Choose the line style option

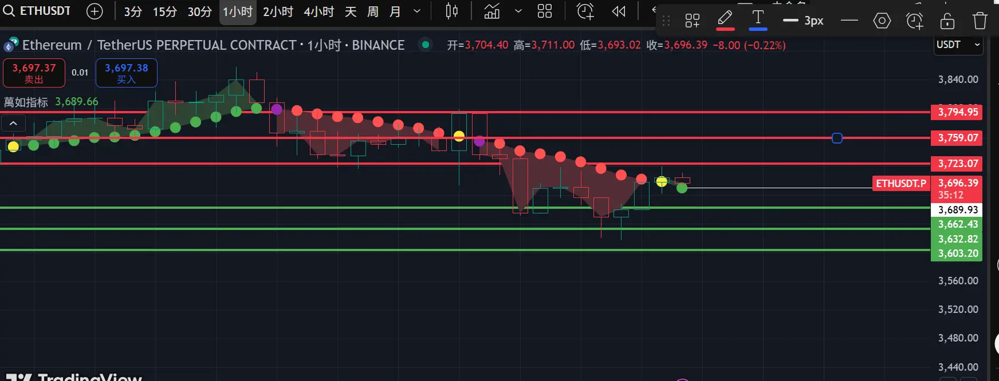[x=849, y=21]
